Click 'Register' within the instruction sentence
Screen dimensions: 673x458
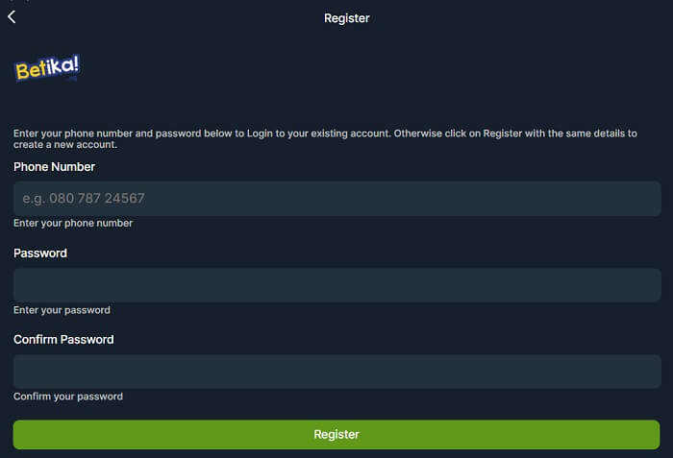click(x=503, y=133)
